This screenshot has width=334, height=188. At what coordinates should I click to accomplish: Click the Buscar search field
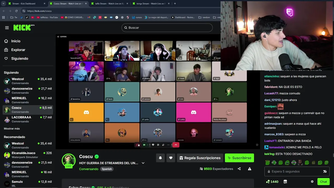point(167,28)
